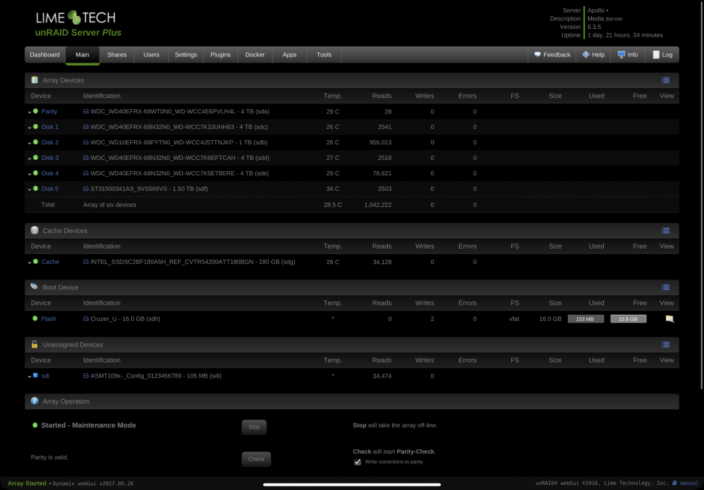Select the Plugins tab

pos(220,55)
